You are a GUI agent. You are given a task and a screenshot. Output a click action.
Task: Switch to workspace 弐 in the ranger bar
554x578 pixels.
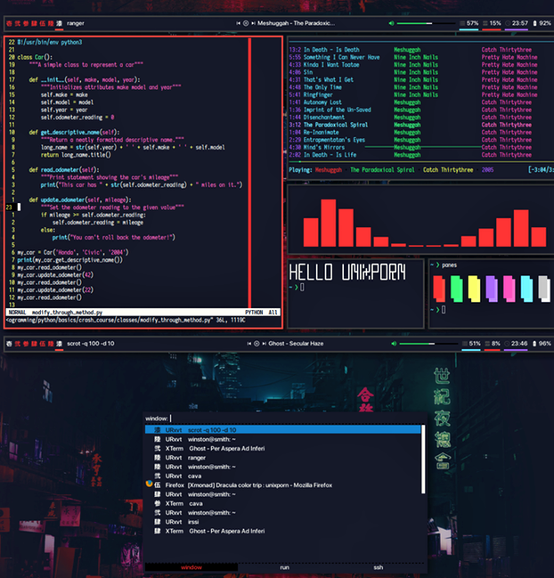[x=17, y=23]
